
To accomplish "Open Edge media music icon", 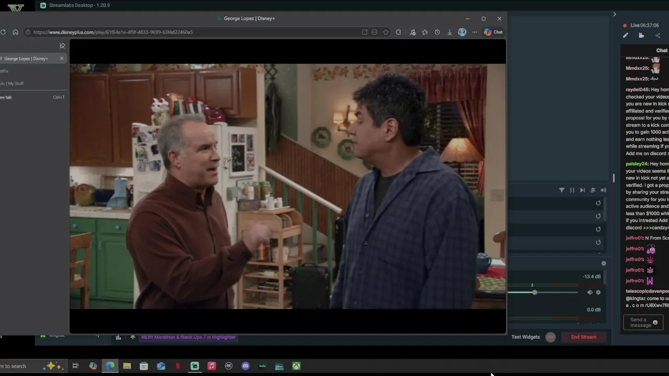I will tap(412, 32).
